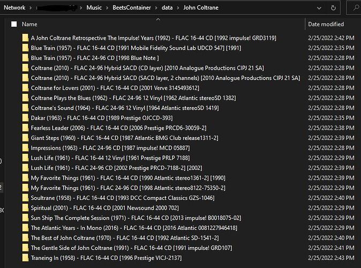Click folder icon of The Best of John Coltrane
The height and width of the screenshot is (268, 361).
pyautogui.click(x=25, y=238)
